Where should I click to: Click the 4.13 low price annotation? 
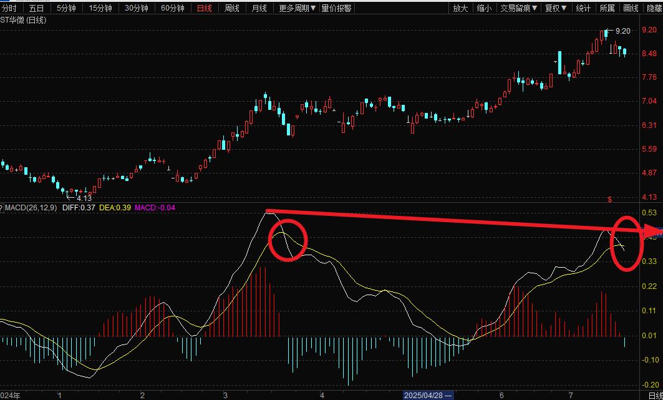[84, 198]
